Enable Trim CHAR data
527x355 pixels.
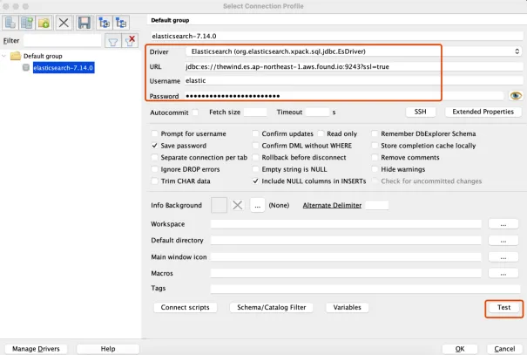coord(154,181)
